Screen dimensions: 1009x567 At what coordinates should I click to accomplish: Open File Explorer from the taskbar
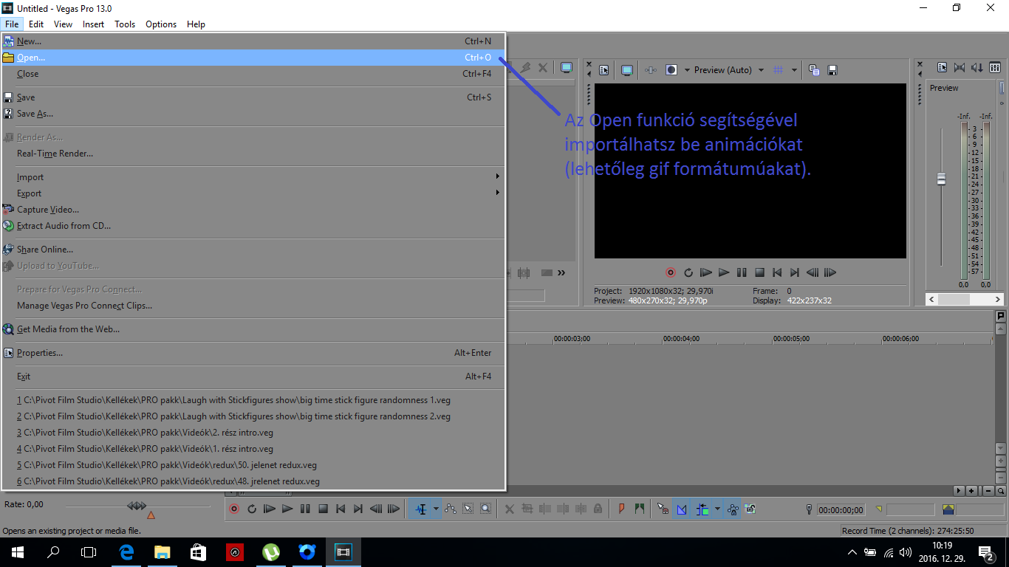(162, 551)
